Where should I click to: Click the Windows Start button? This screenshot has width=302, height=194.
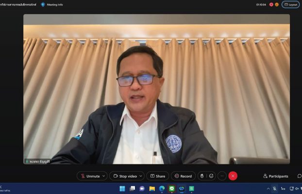122,189
